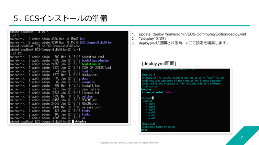Click the "custom:" key in deploy.yml
Image resolution: width=259 pixels, height=145 pixels.
click(x=148, y=101)
